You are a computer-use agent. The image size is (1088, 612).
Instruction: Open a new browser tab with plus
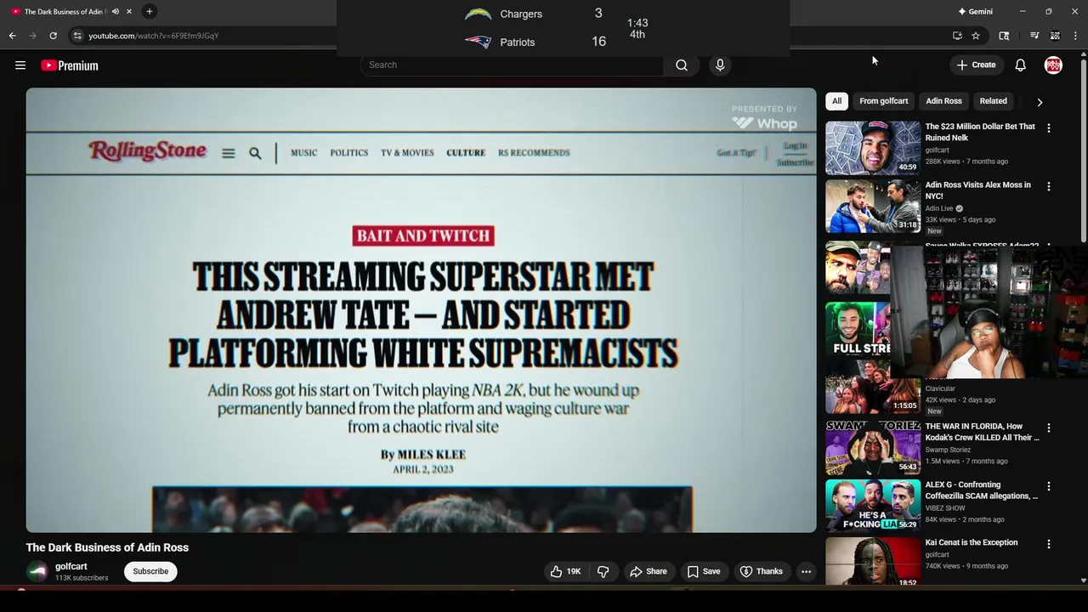(x=150, y=11)
